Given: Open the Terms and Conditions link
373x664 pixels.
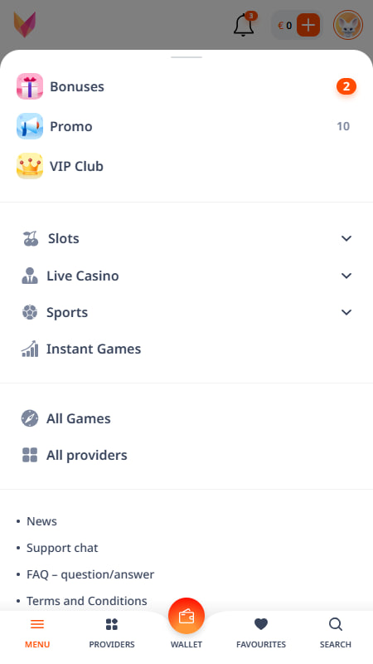Looking at the screenshot, I should pos(87,601).
